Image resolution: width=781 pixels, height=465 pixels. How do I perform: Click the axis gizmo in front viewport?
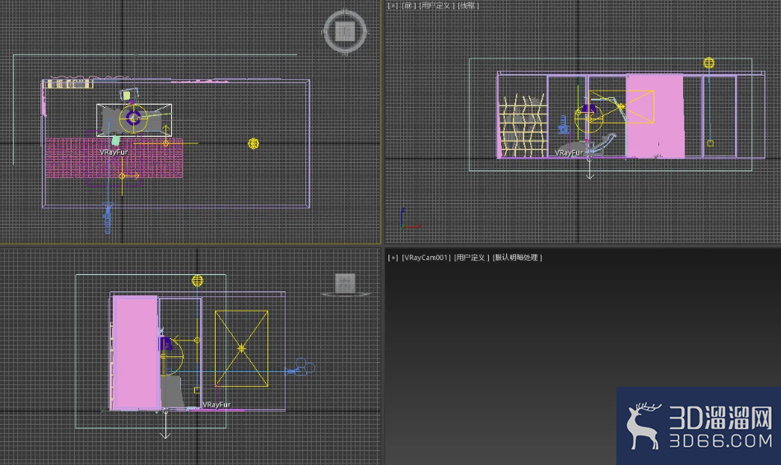click(x=409, y=220)
